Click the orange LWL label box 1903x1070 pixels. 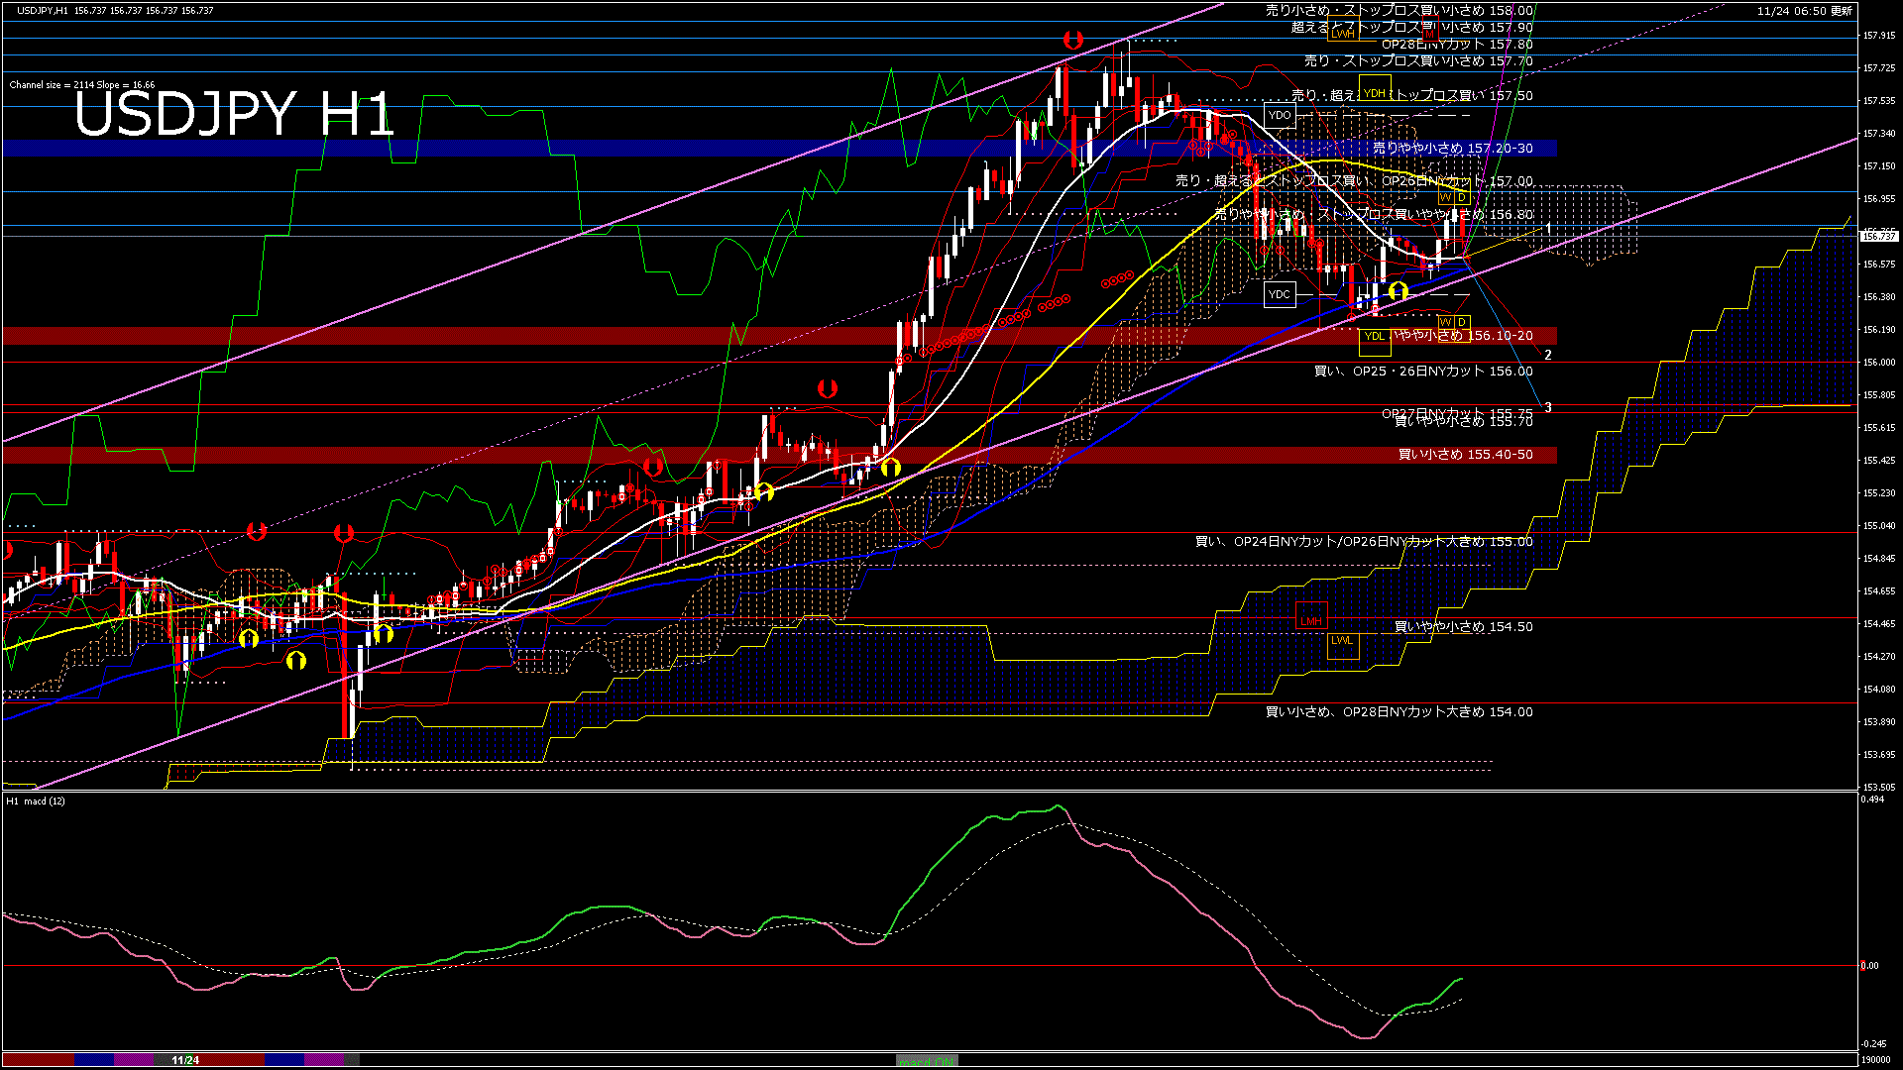pos(1342,640)
